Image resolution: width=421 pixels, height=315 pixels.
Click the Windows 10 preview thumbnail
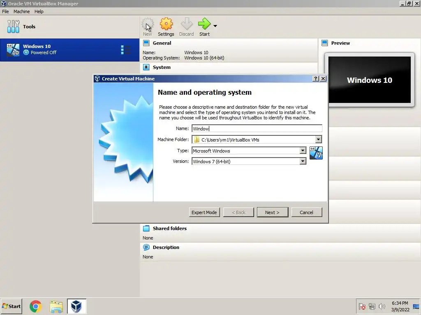click(370, 80)
